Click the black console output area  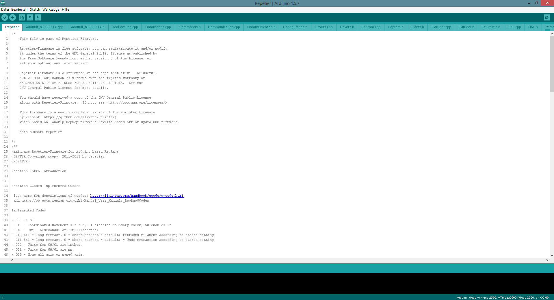click(277, 283)
